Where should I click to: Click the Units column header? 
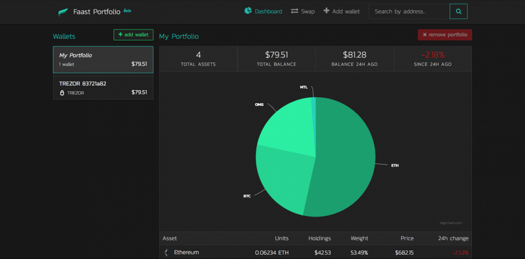282,238
